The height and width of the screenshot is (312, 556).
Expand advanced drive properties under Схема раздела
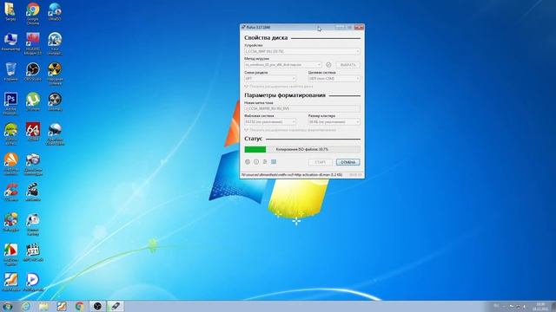[279, 87]
